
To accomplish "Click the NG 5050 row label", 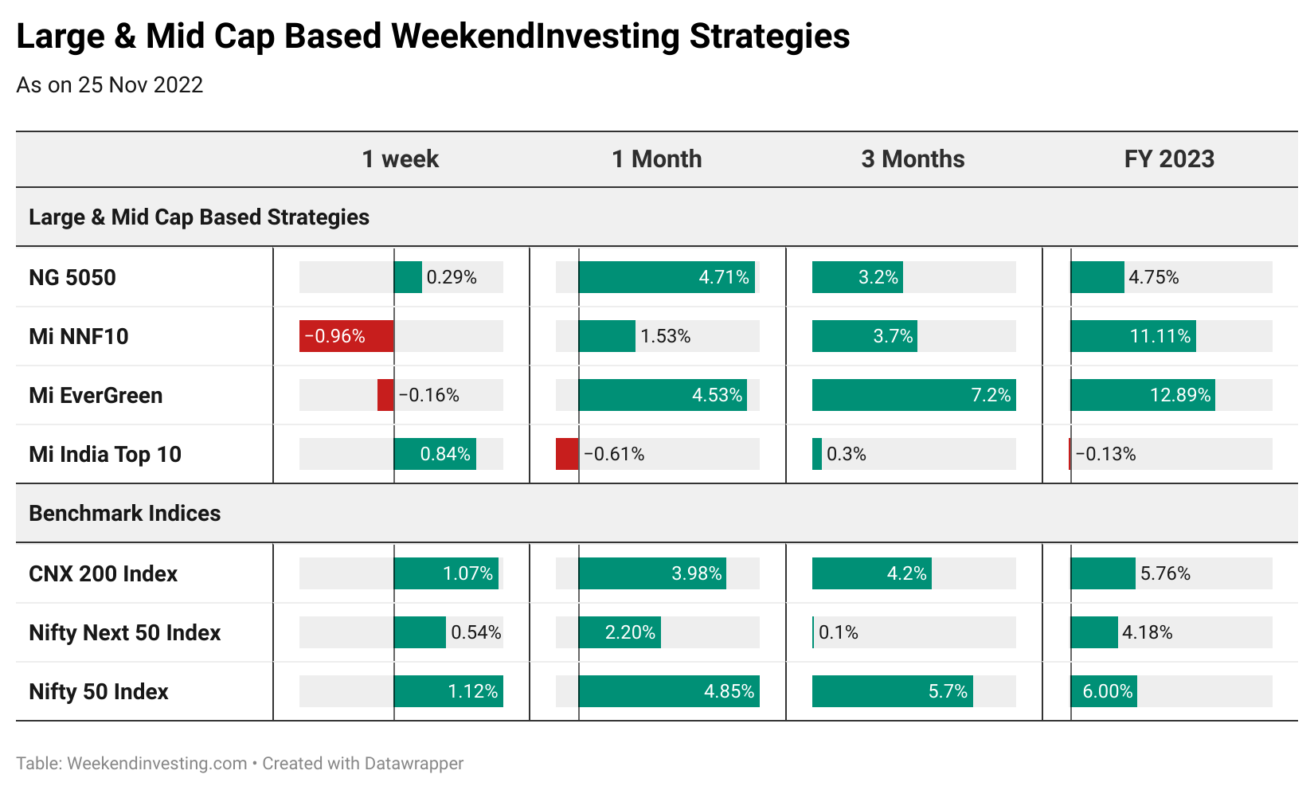I will coord(72,278).
